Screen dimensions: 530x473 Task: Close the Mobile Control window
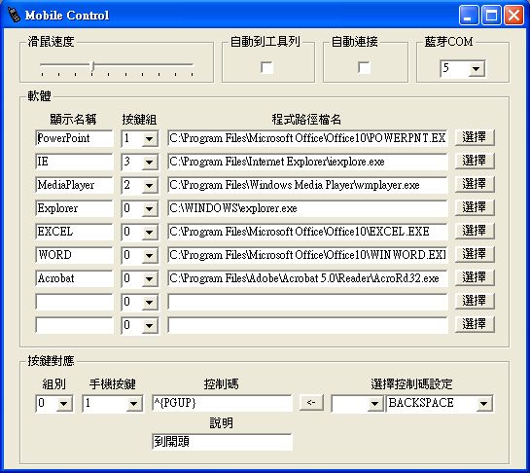513,15
